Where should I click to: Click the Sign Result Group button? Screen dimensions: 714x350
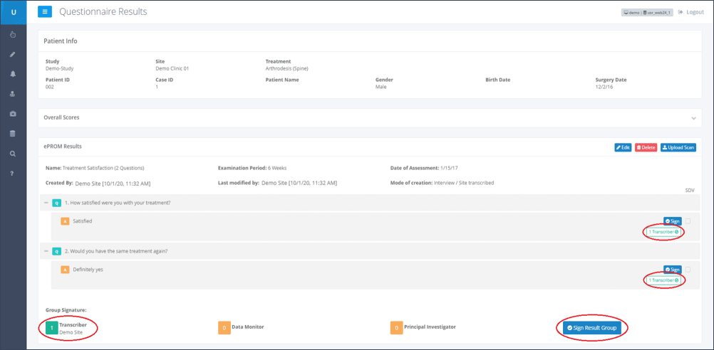(591, 328)
